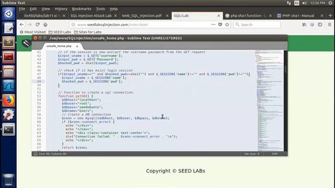This screenshot has width=335, height=188.
Task: Click the $dbname="Users"; line
Action: 77,111
